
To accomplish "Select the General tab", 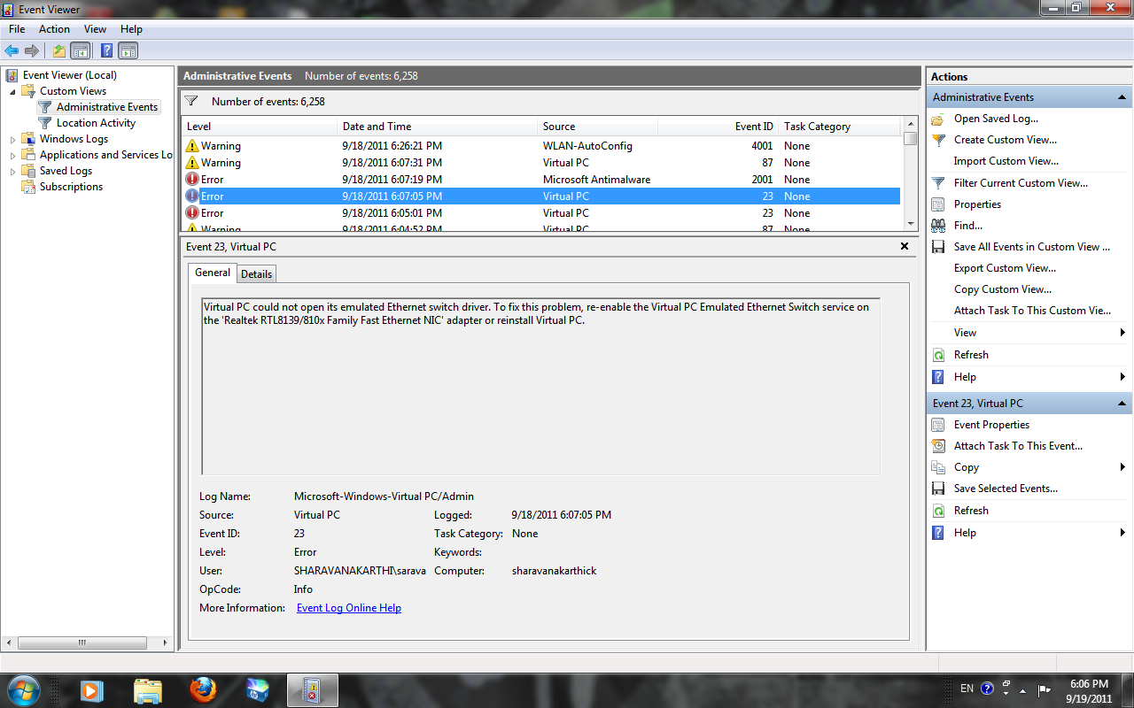I will click(x=213, y=273).
